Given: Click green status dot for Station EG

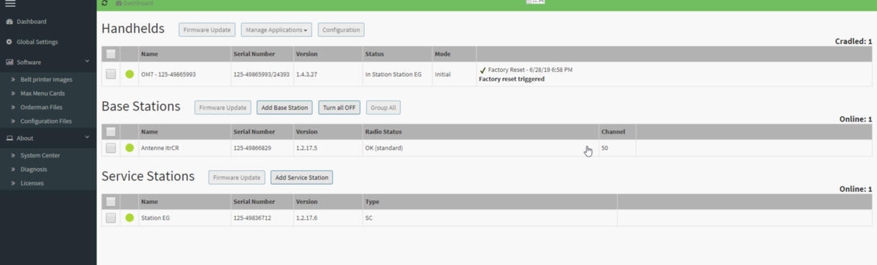Looking at the screenshot, I should (129, 218).
